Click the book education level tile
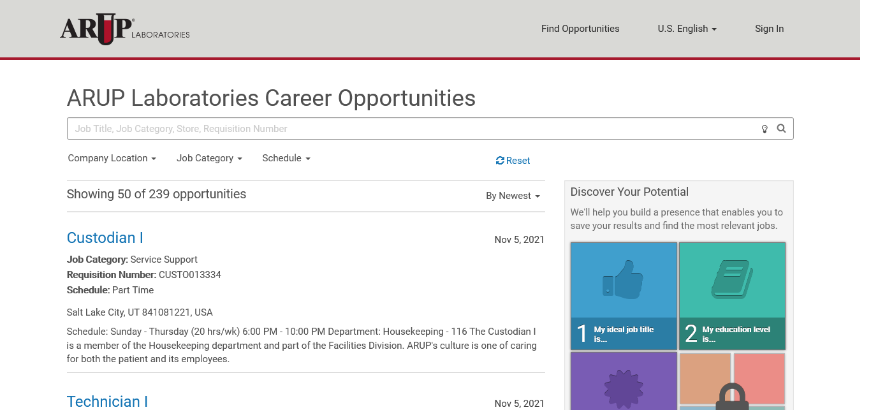 [x=731, y=295]
